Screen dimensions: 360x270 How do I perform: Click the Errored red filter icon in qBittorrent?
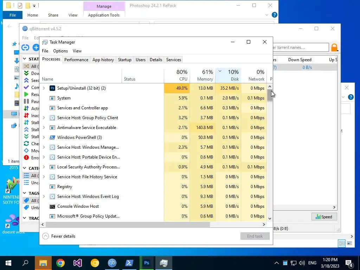pos(26,158)
